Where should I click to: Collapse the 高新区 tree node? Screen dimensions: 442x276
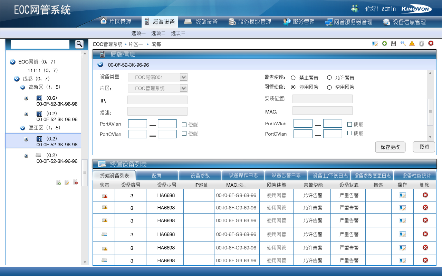(23, 87)
